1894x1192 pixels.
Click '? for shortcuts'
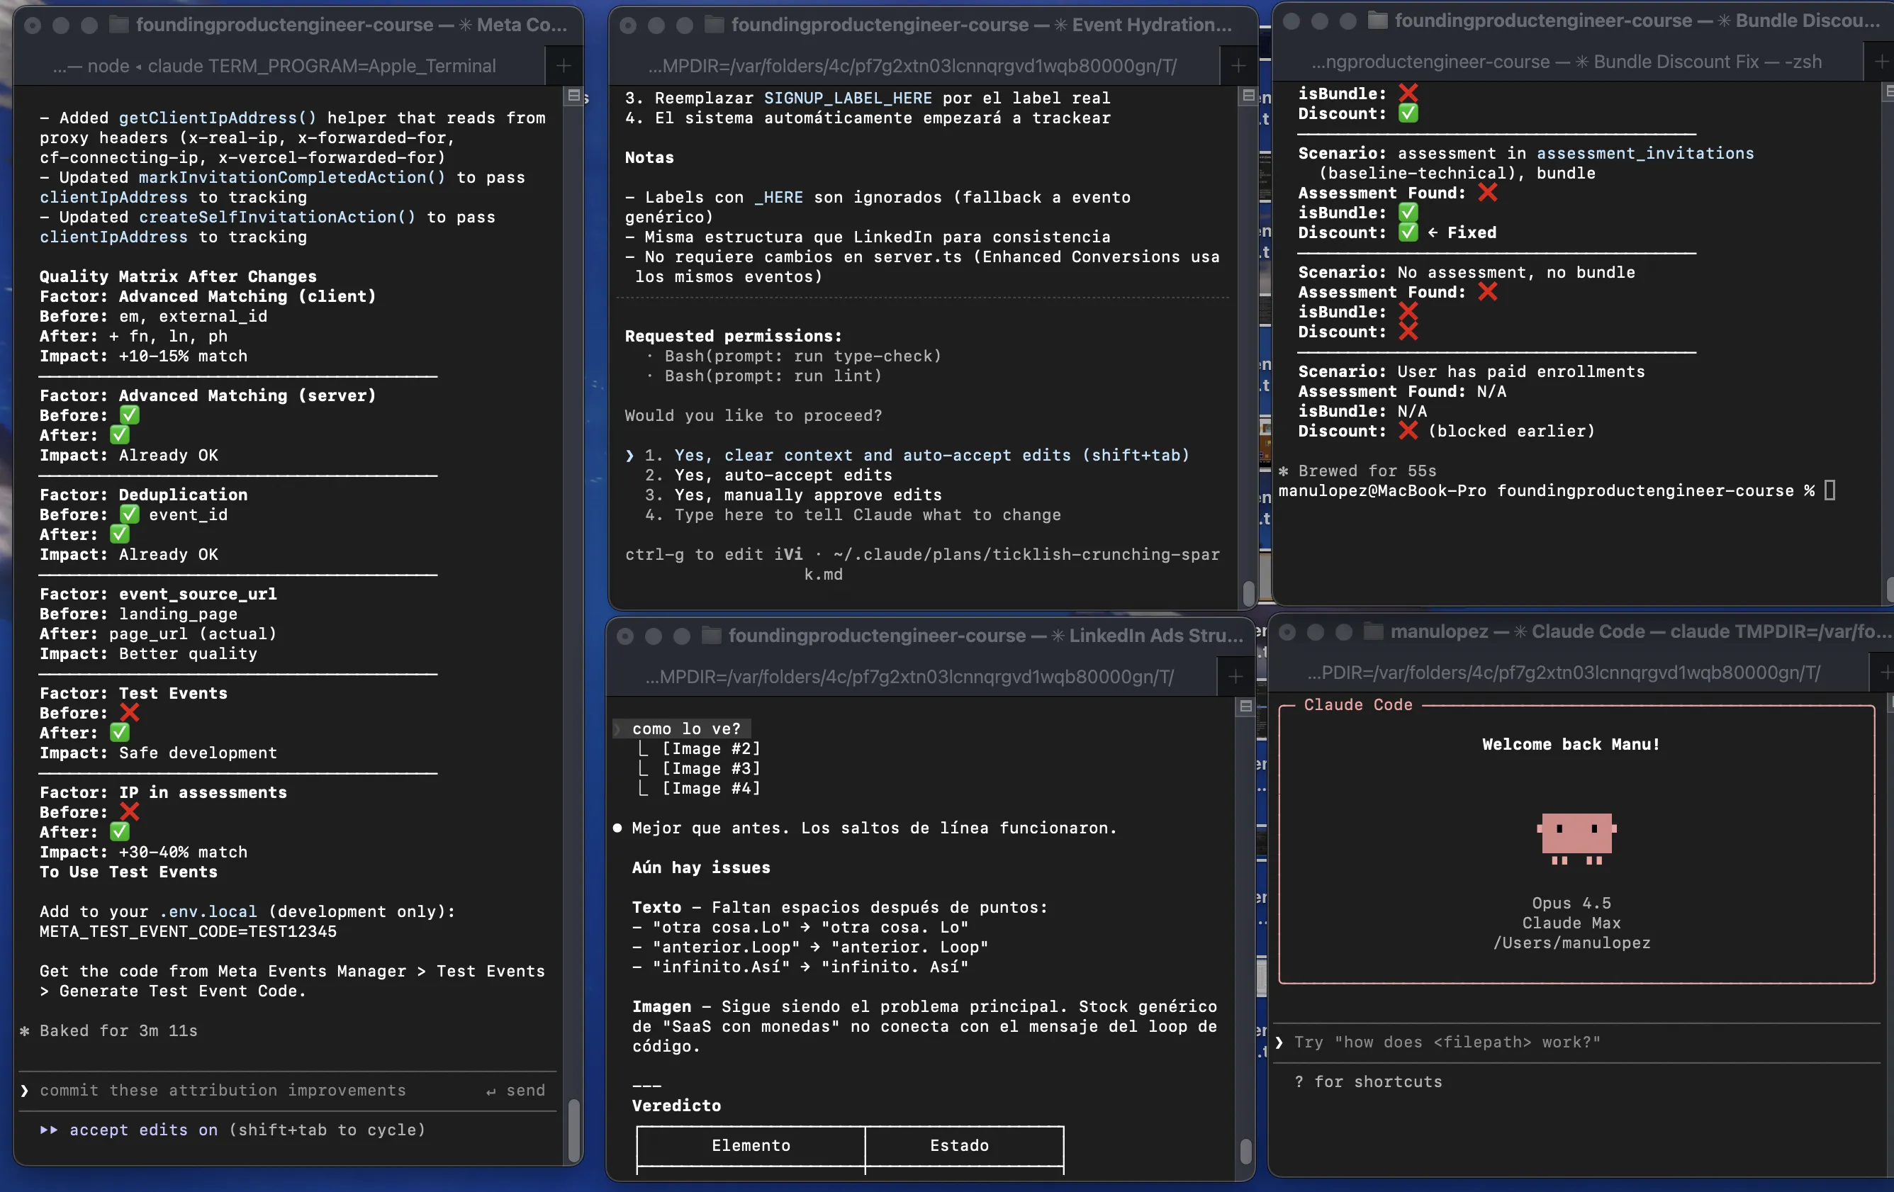(x=1369, y=1082)
